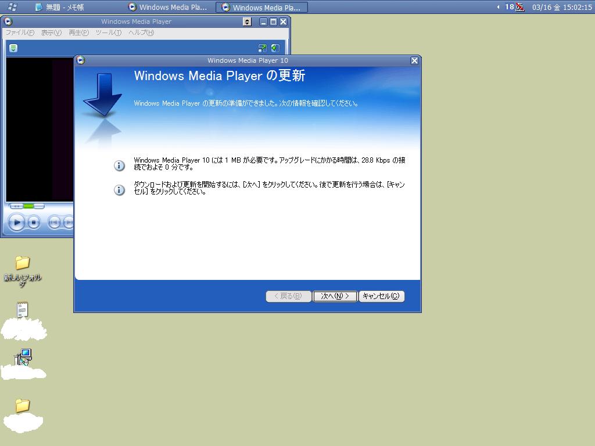Click the info icon beside the download instructions text
Viewport: 595px width, 446px height.
click(x=119, y=190)
